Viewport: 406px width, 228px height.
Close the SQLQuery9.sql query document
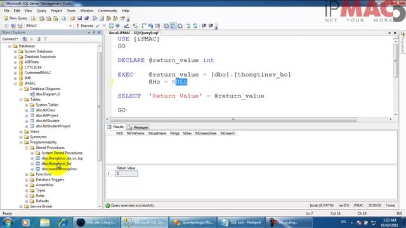395,33
